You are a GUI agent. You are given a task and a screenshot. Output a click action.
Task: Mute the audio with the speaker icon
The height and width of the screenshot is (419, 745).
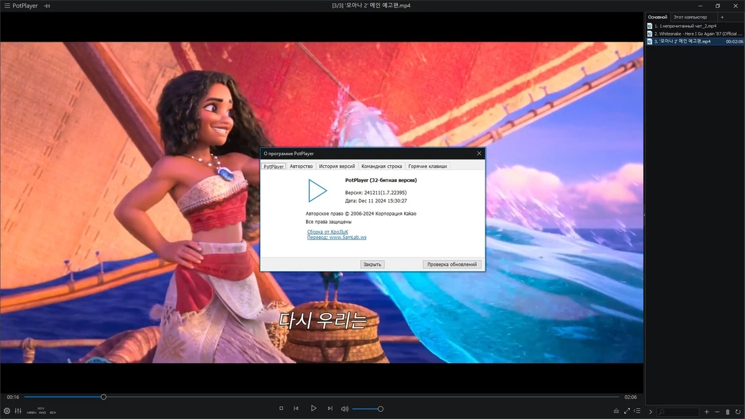pyautogui.click(x=345, y=408)
